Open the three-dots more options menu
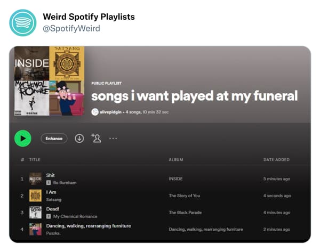 [113, 139]
